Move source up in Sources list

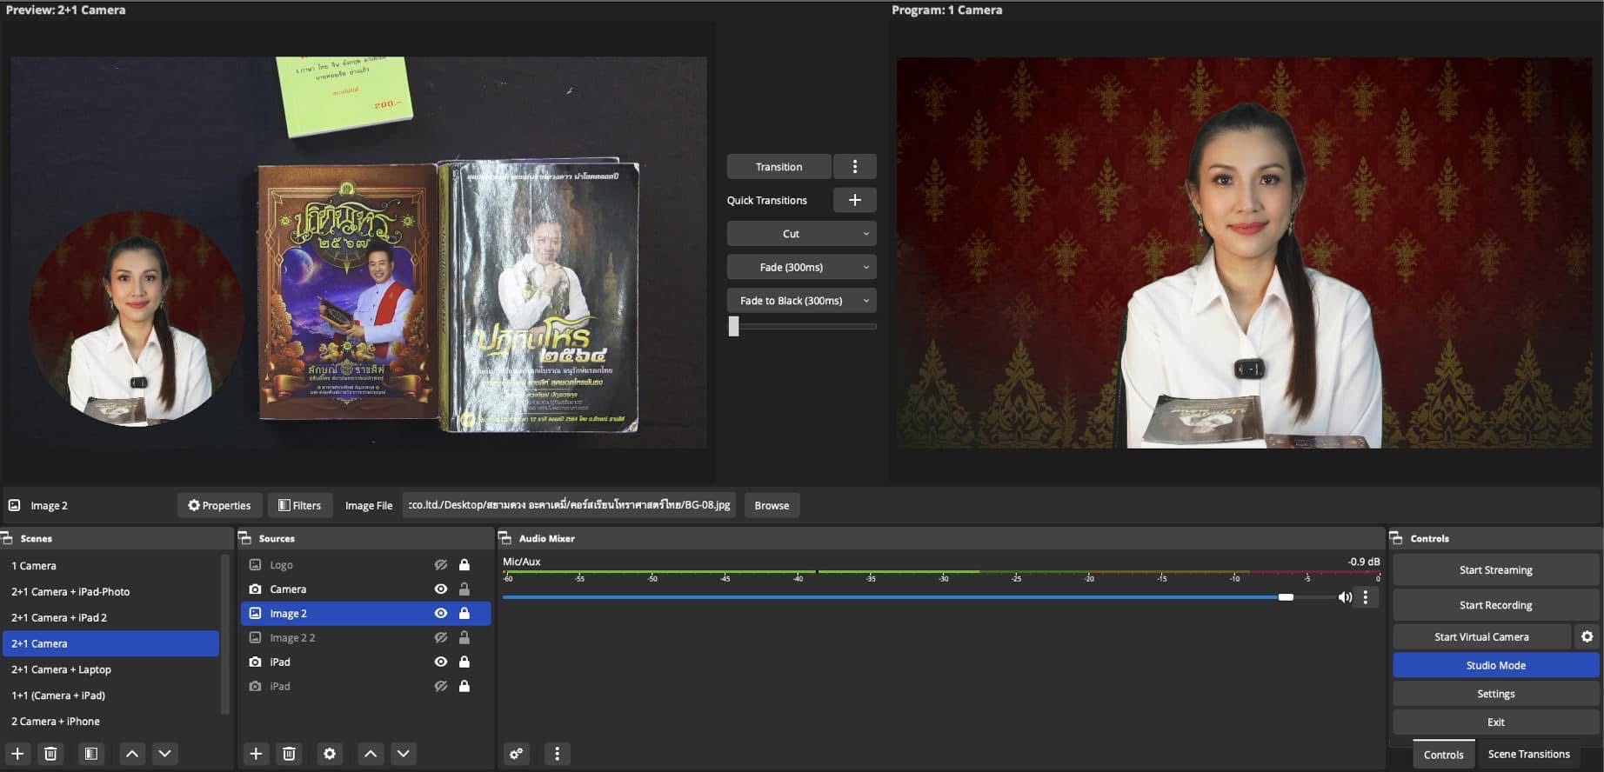[371, 754]
